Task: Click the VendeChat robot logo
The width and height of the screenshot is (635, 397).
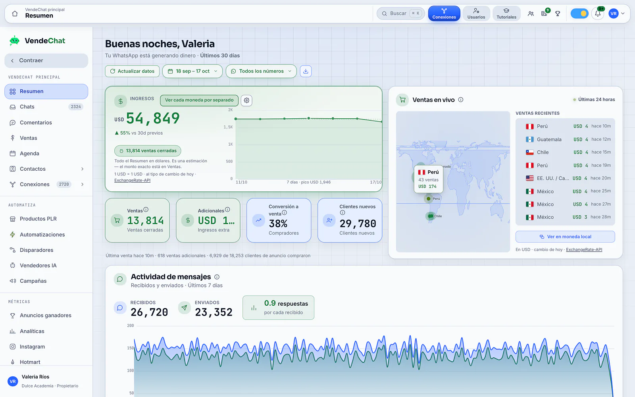Action: click(15, 40)
